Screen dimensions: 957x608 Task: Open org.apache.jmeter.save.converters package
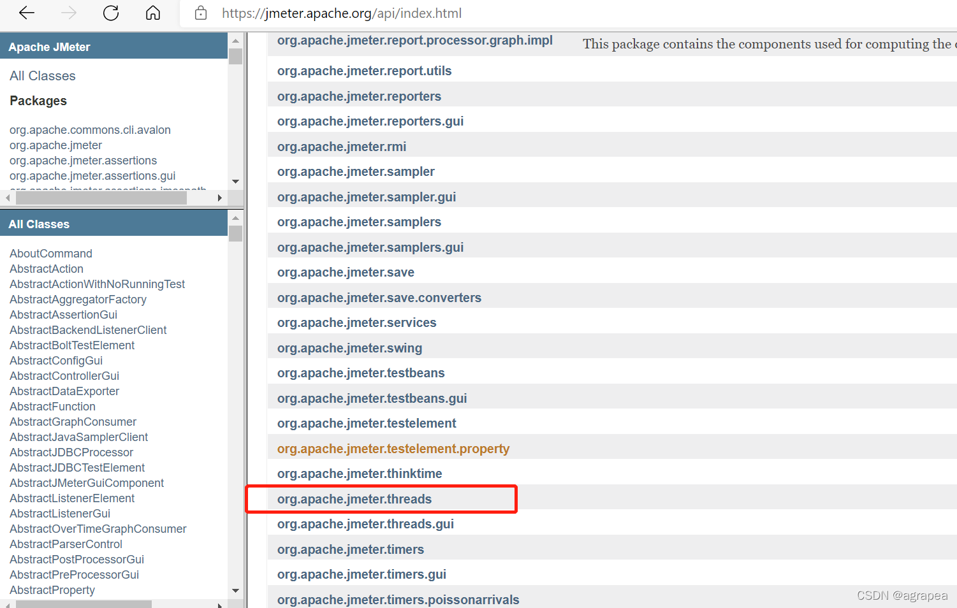click(379, 298)
